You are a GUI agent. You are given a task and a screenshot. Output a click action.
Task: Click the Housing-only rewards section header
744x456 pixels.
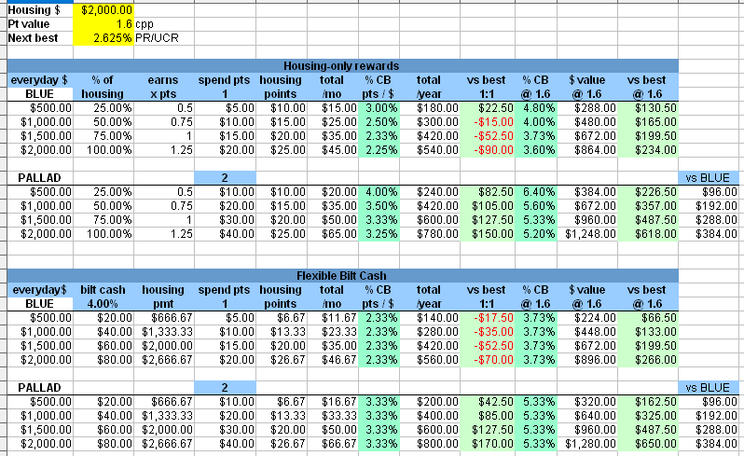coord(341,66)
